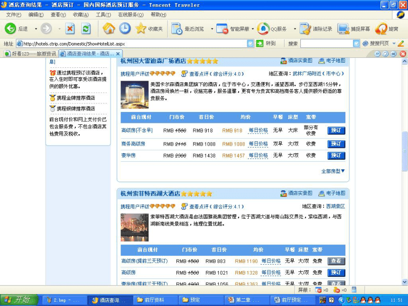Viewport: 408px width, 306px height.
Task: Open 电子地图 for 杭州国大雷迪森广场酒店
Action: tap(332, 61)
